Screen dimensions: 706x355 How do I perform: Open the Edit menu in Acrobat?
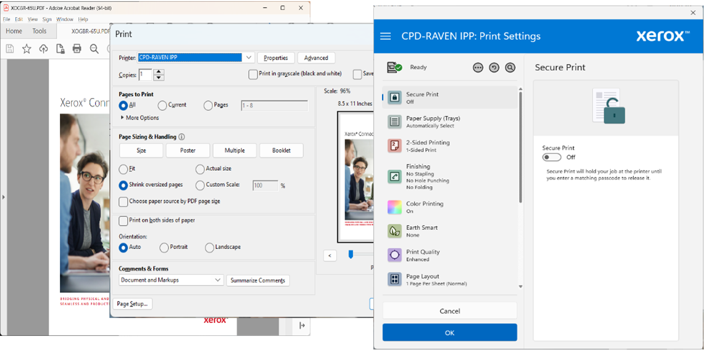point(19,19)
